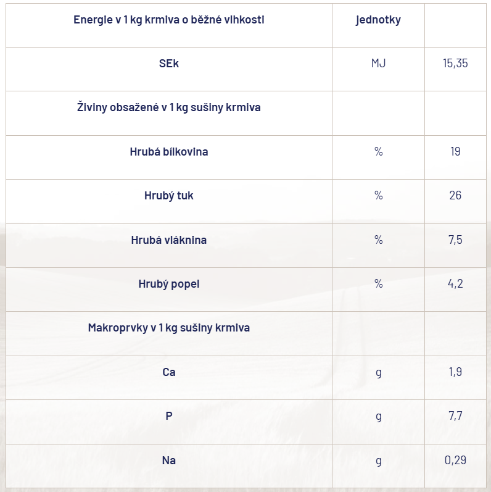
Task: Click the value 15,35
Action: click(x=455, y=64)
